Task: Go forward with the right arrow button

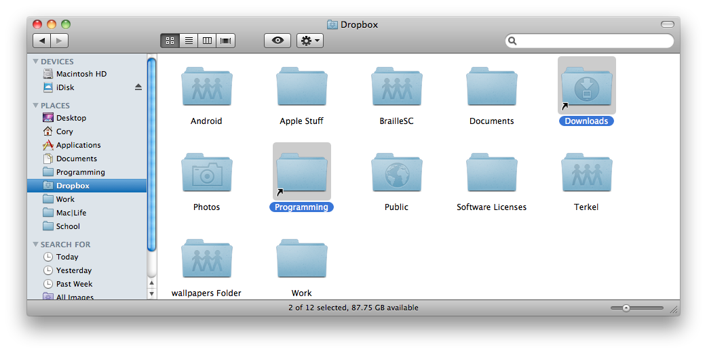Action: coord(60,41)
